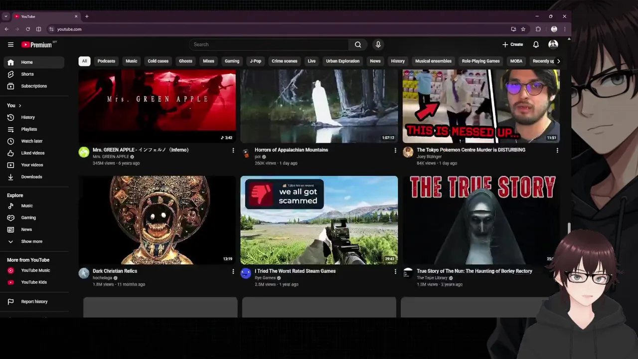638x359 pixels.
Task: Open Shorts in sidebar
Action: pyautogui.click(x=34, y=74)
